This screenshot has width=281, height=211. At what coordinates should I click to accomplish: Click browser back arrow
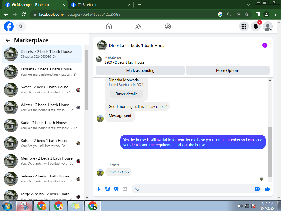pyautogui.click(x=6, y=14)
